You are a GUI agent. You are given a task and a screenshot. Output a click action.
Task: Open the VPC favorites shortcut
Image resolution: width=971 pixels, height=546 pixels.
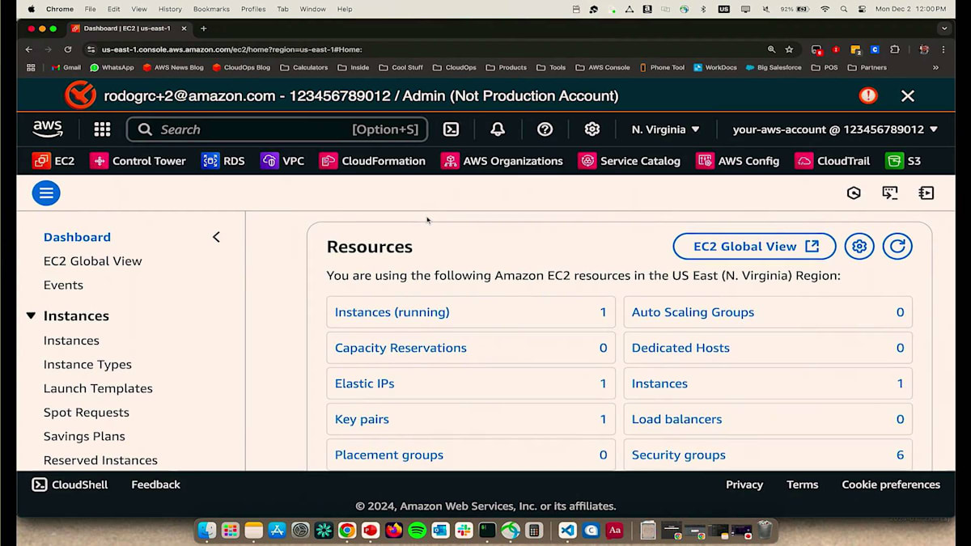tap(282, 161)
